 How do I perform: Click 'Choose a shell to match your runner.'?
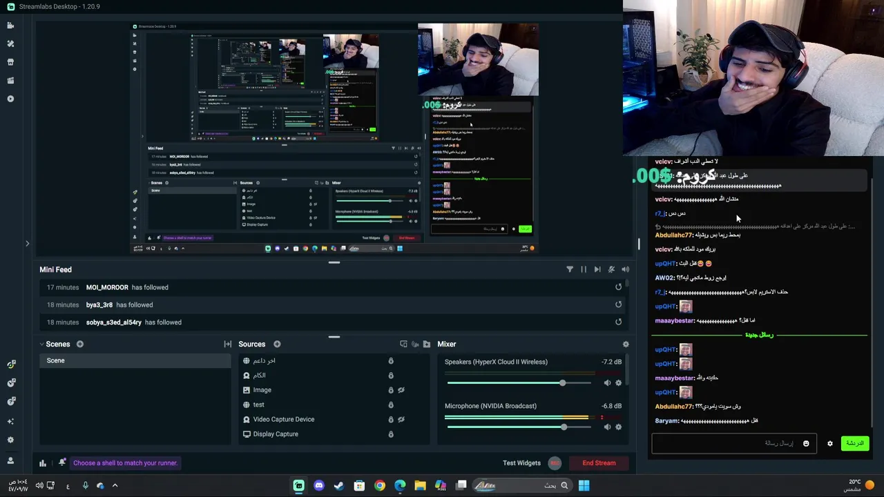[125, 463]
